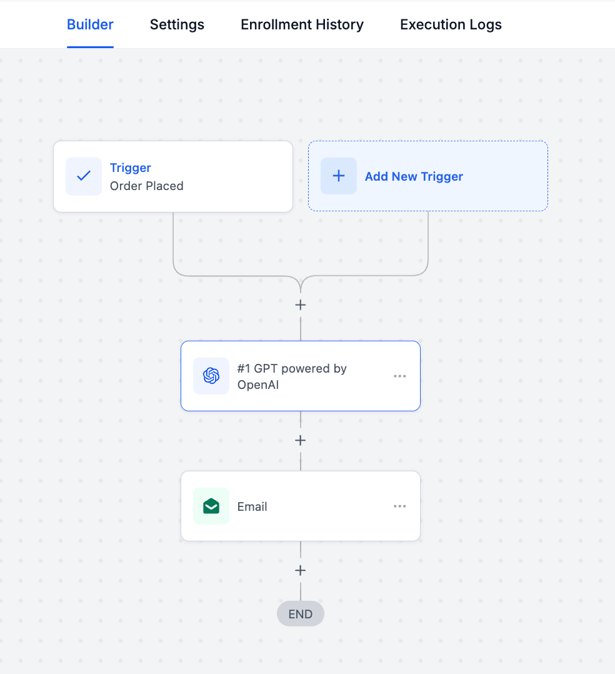Select the Email step label
615x674 pixels.
pos(252,506)
